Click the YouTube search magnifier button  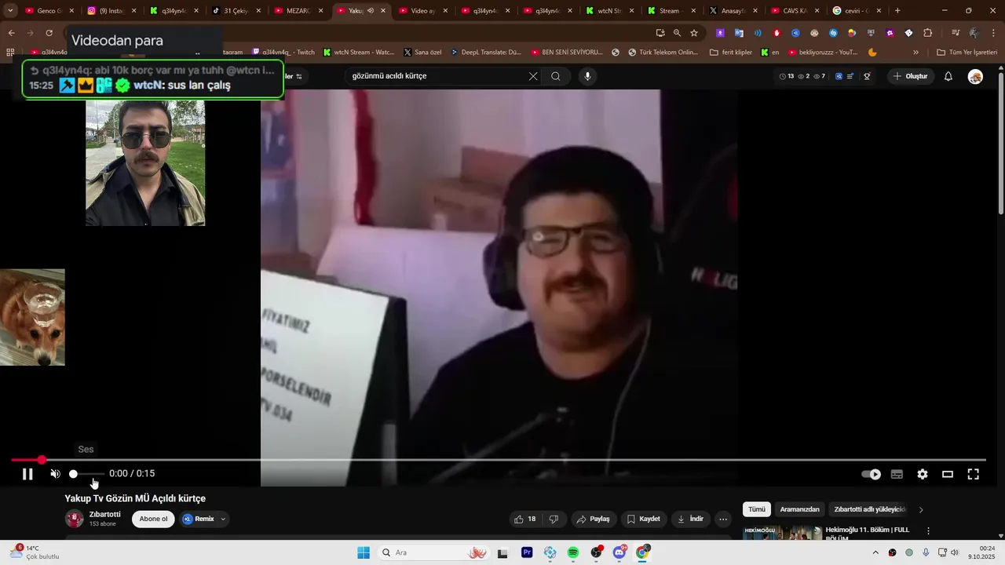(555, 76)
